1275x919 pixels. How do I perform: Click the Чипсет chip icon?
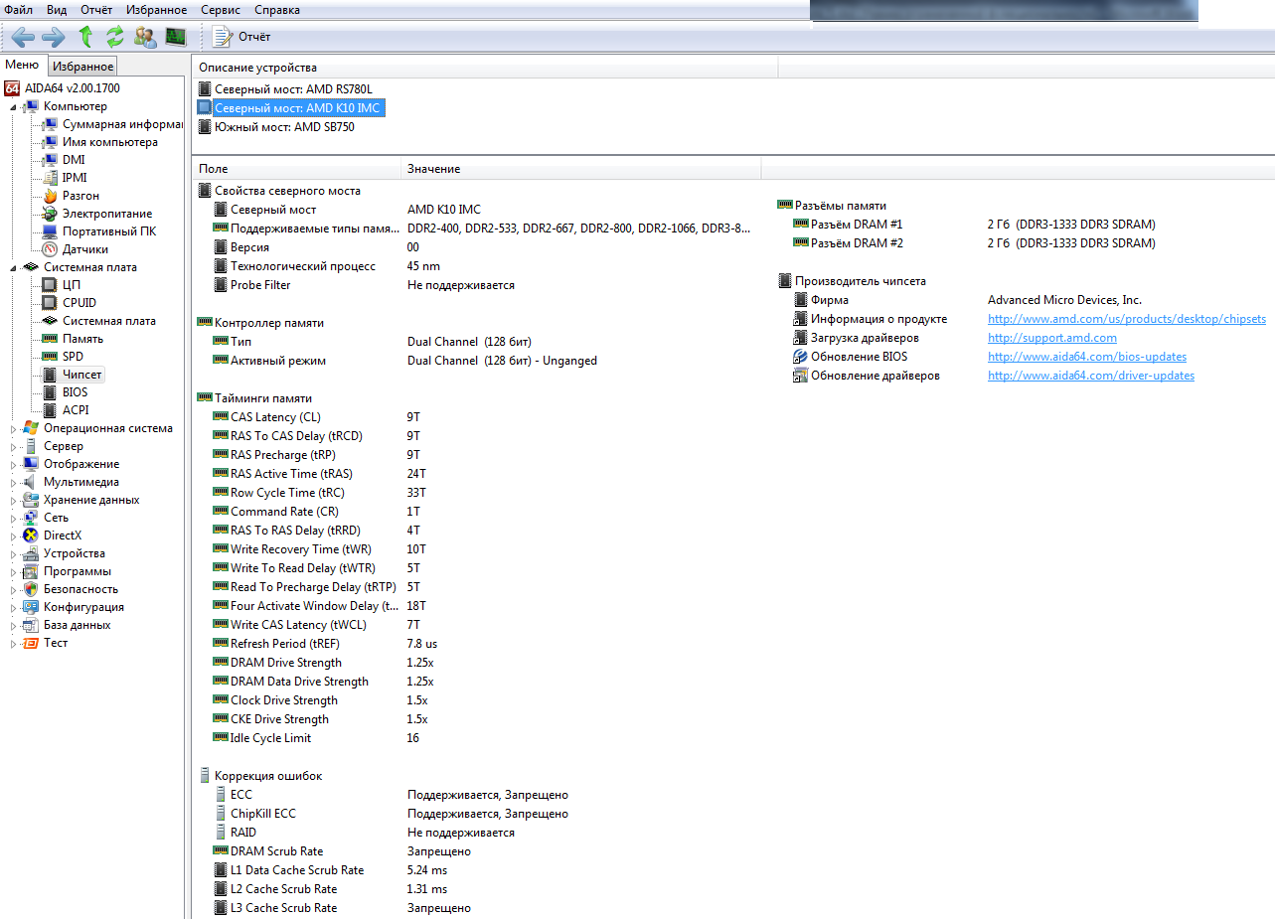click(50, 375)
